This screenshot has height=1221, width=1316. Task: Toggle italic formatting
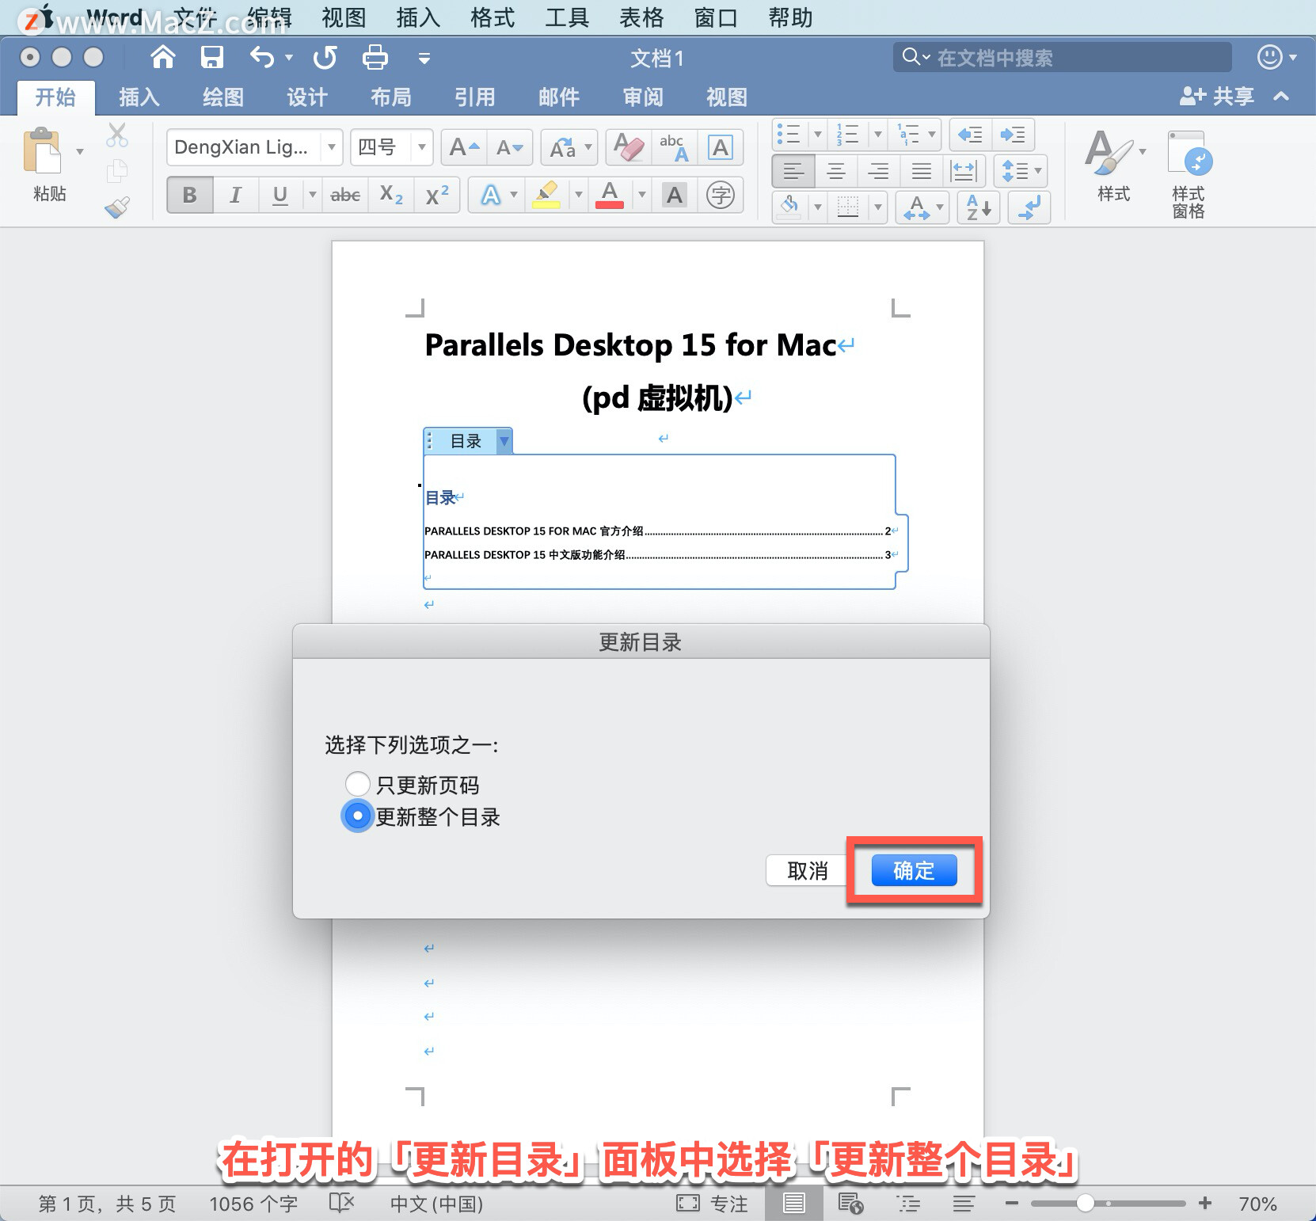(x=235, y=195)
